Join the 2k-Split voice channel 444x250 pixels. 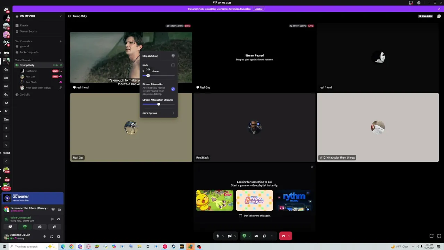pyautogui.click(x=38, y=94)
